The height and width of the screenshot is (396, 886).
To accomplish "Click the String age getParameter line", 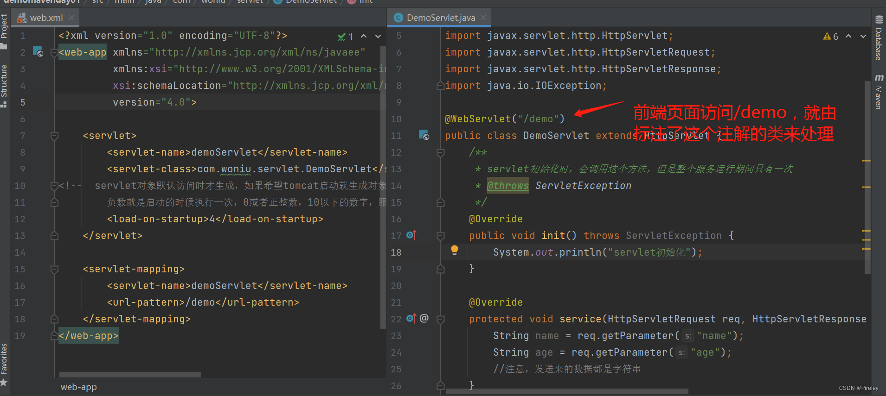I will coord(612,352).
